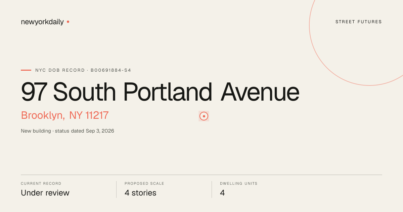Select the DWELLING UNITS label

pos(239,184)
